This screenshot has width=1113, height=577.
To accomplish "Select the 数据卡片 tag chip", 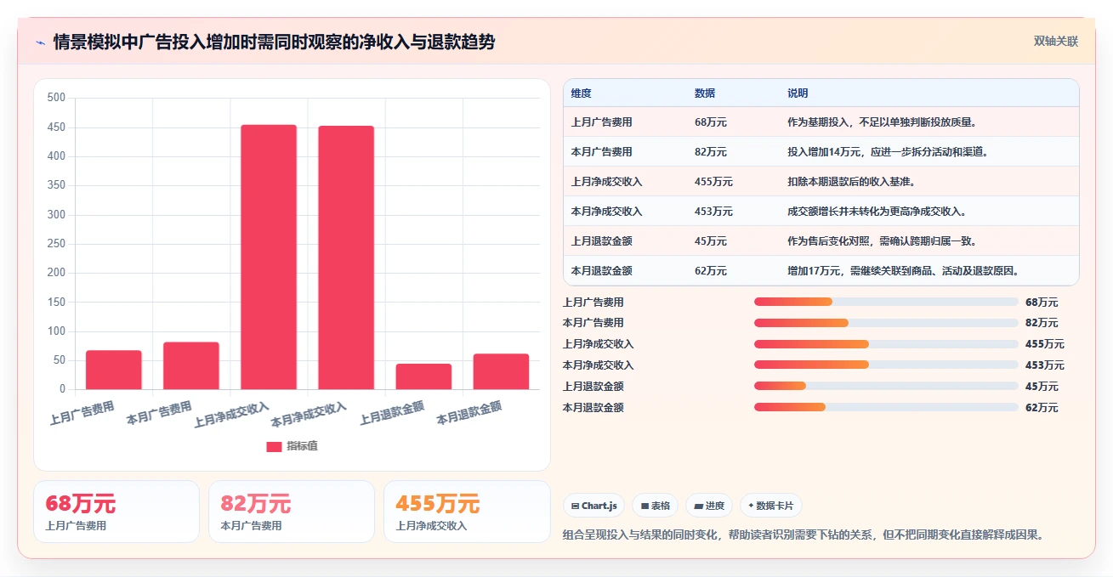I will [x=770, y=506].
